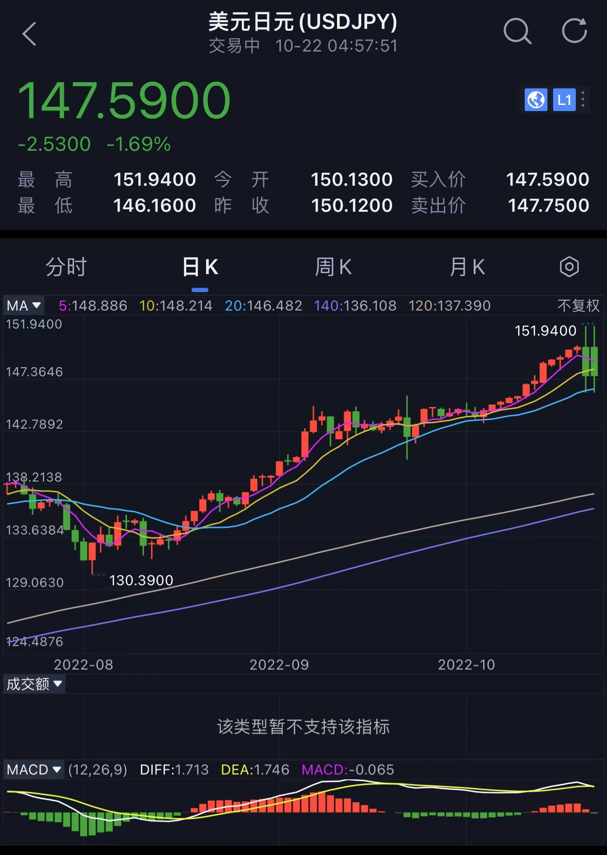Refresh quote with circular arrow icon
Viewport: 607px width, 855px height.
tap(574, 32)
